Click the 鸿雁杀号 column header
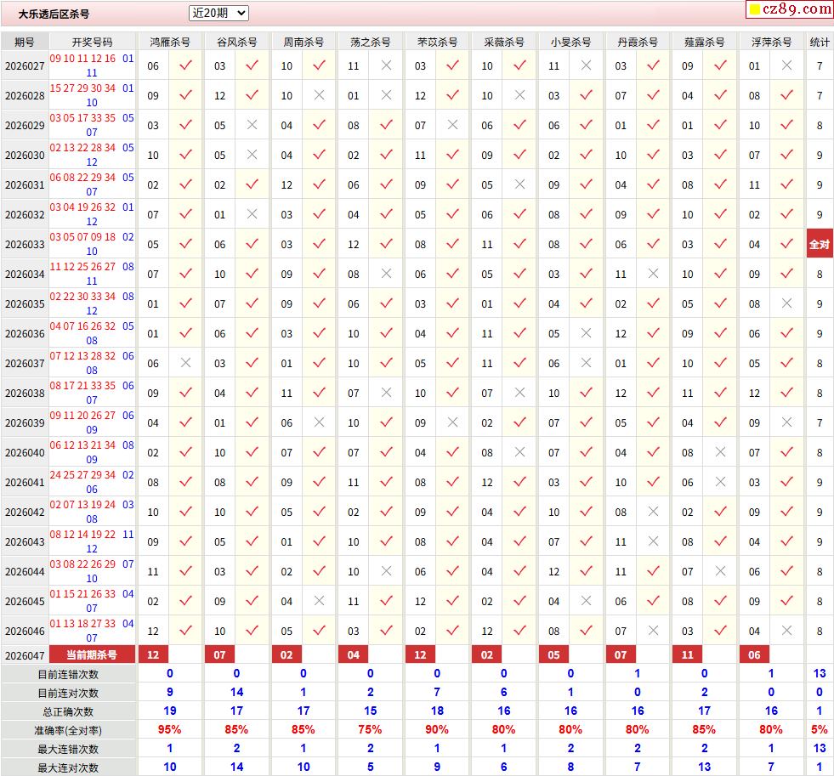Screen dimensions: 834x776 tap(169, 42)
